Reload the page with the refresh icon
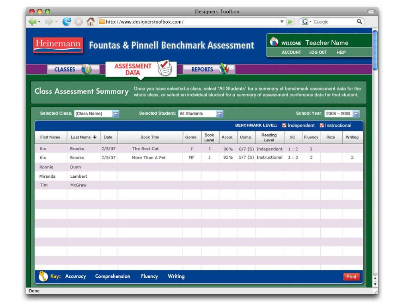Viewport: 408px width, 306px height. [67, 22]
